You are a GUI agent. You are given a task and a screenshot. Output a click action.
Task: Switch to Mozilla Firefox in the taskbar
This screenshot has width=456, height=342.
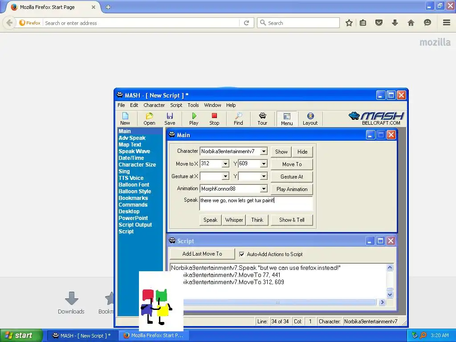[154, 335]
